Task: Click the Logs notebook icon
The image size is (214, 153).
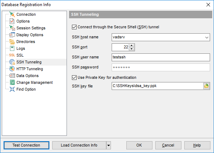Action: [x=12, y=48]
